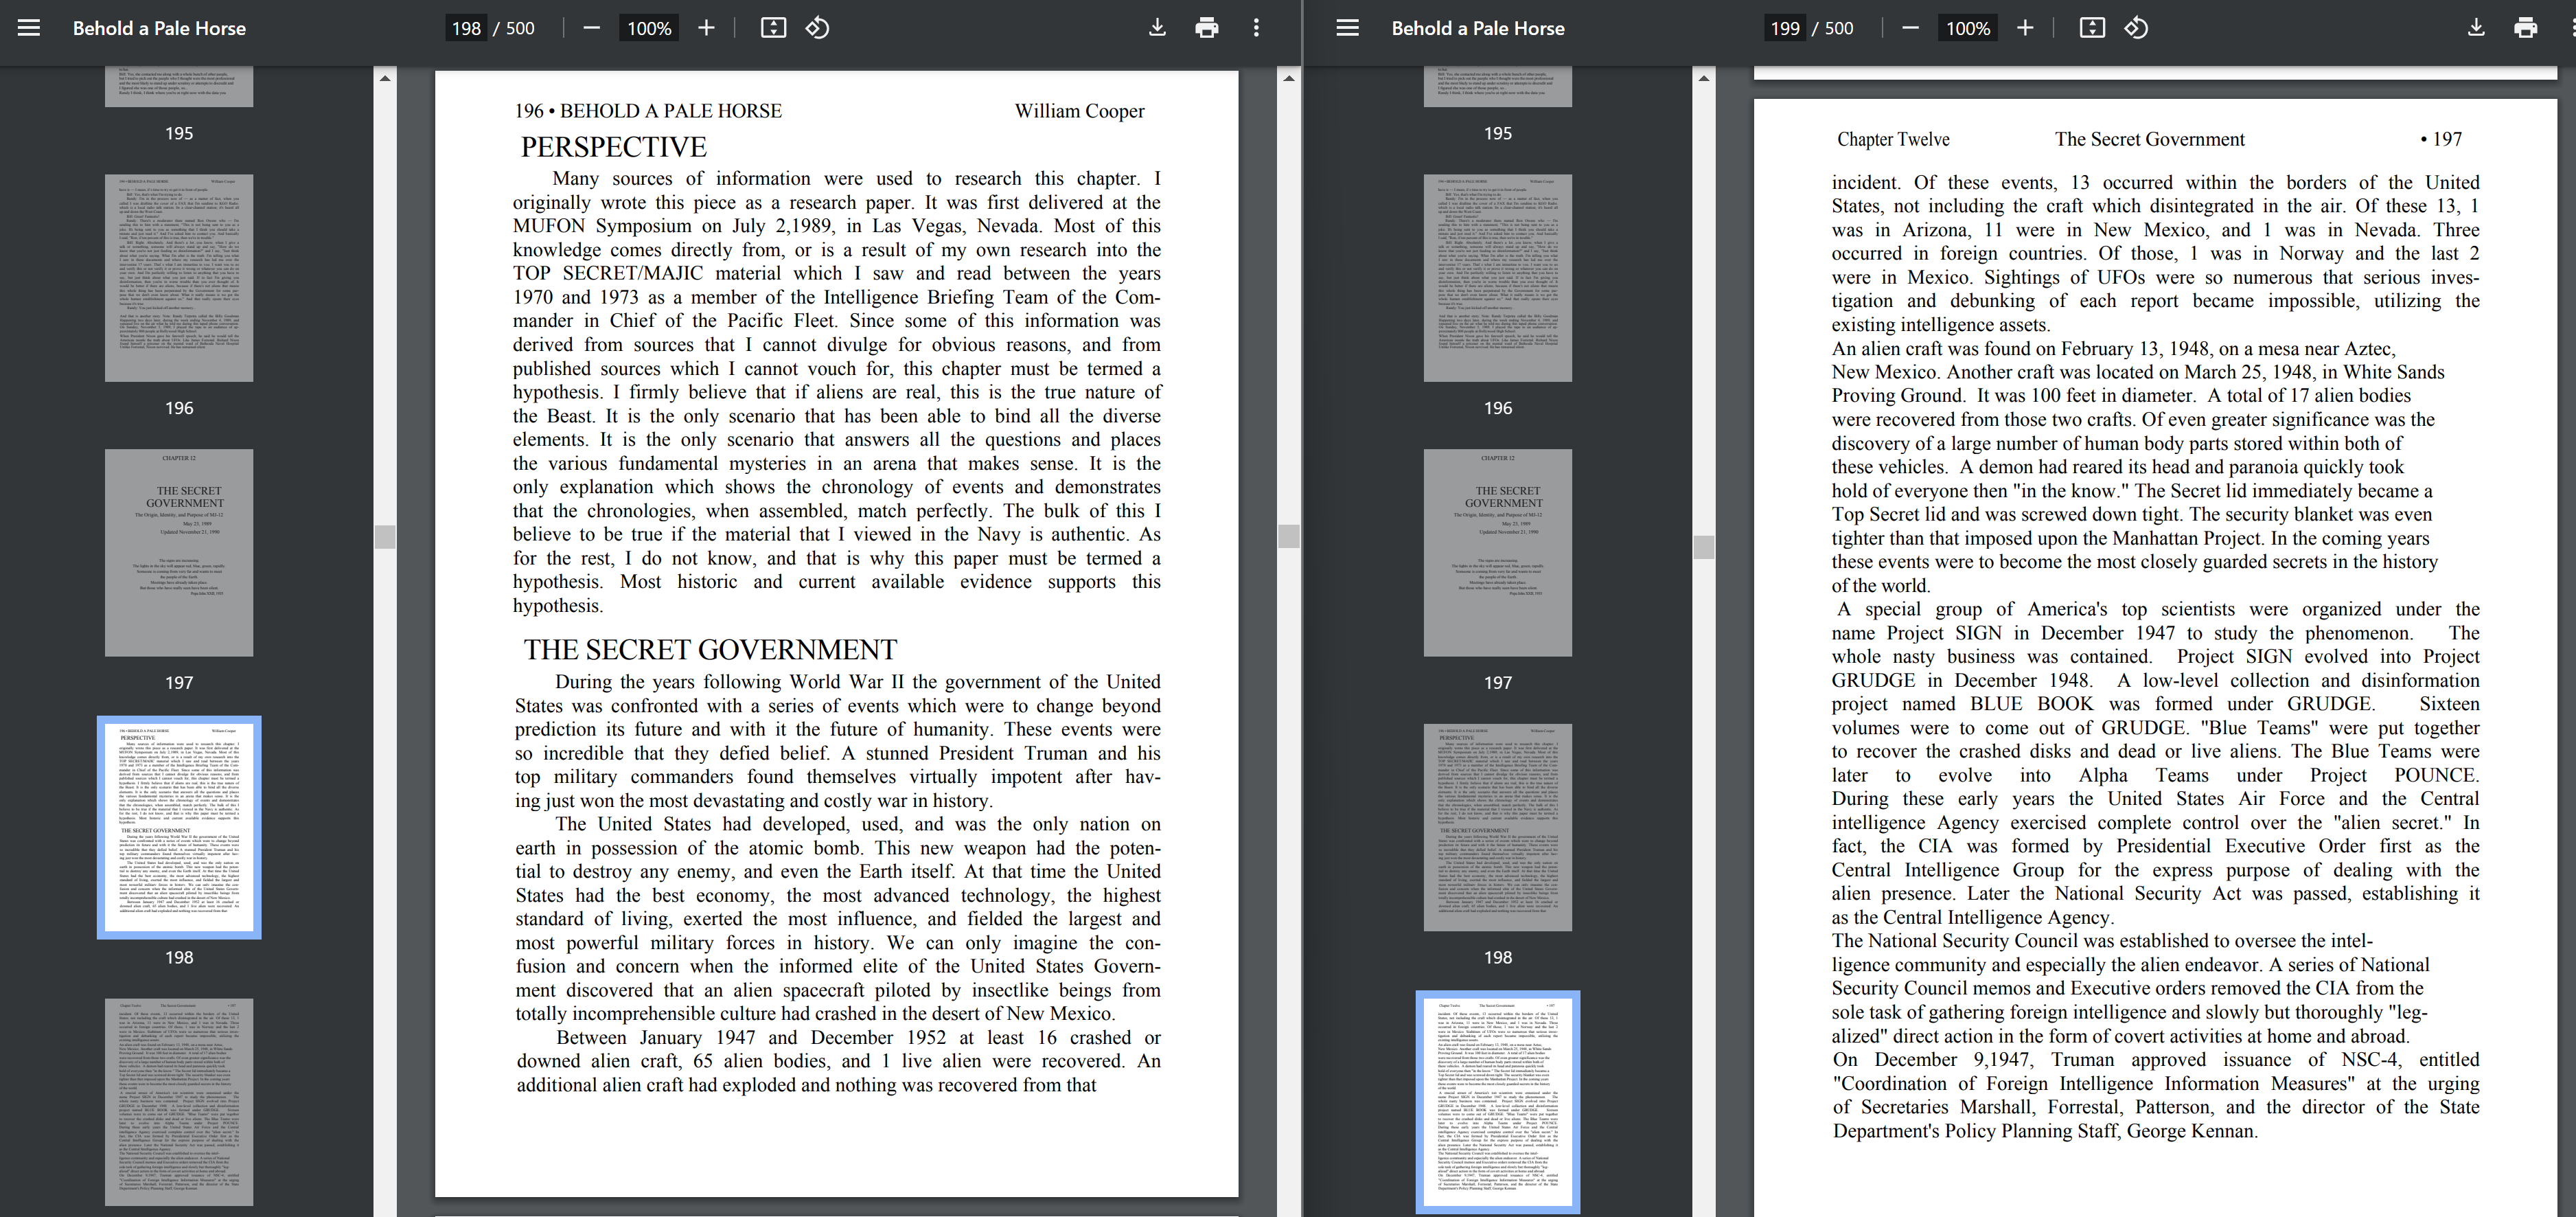This screenshot has height=1217, width=2576.
Task: Rotate the page counterclockwise in left viewer
Action: tap(817, 28)
